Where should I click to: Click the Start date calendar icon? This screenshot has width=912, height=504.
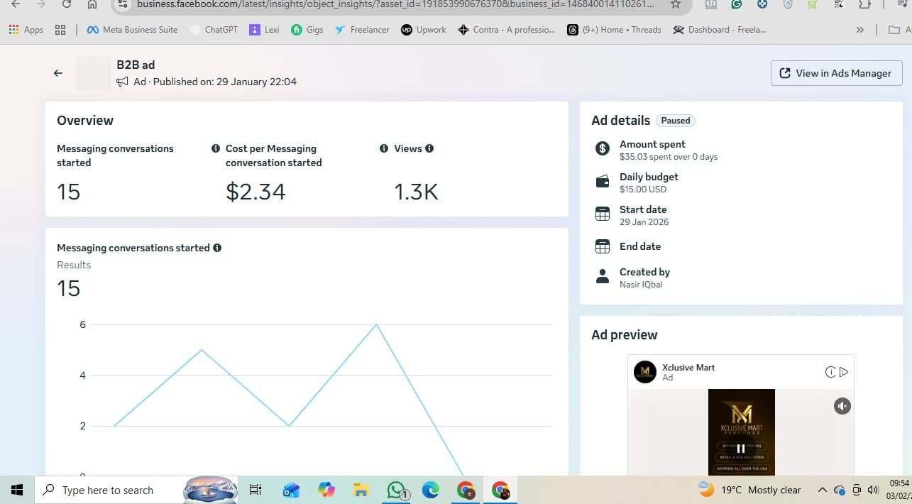(x=603, y=214)
